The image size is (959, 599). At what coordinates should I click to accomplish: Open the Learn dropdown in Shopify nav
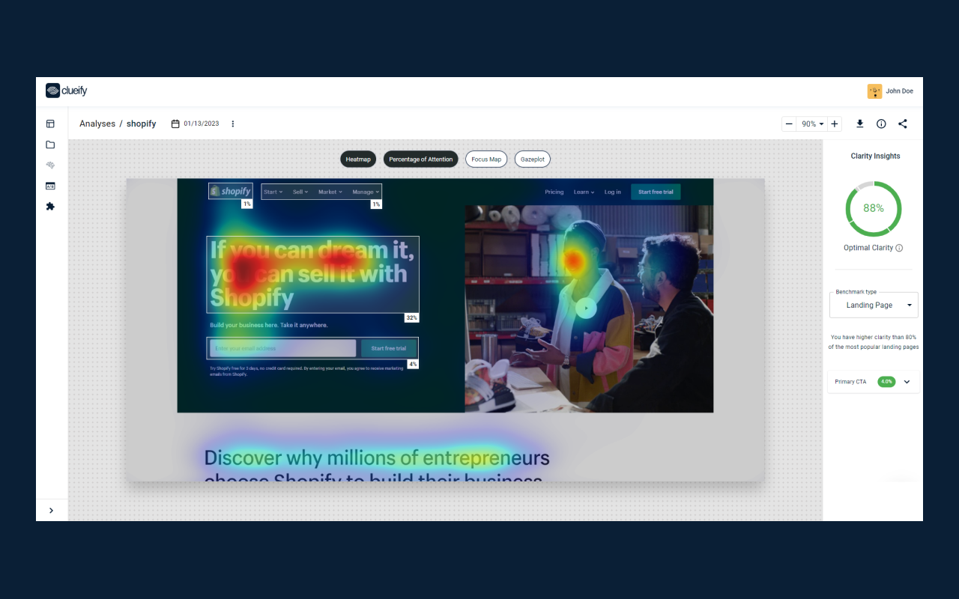click(x=584, y=192)
